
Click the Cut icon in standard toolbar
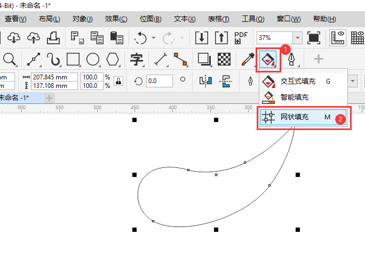pos(77,38)
